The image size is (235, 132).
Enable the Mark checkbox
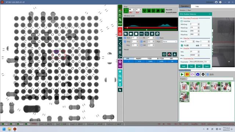158,38
